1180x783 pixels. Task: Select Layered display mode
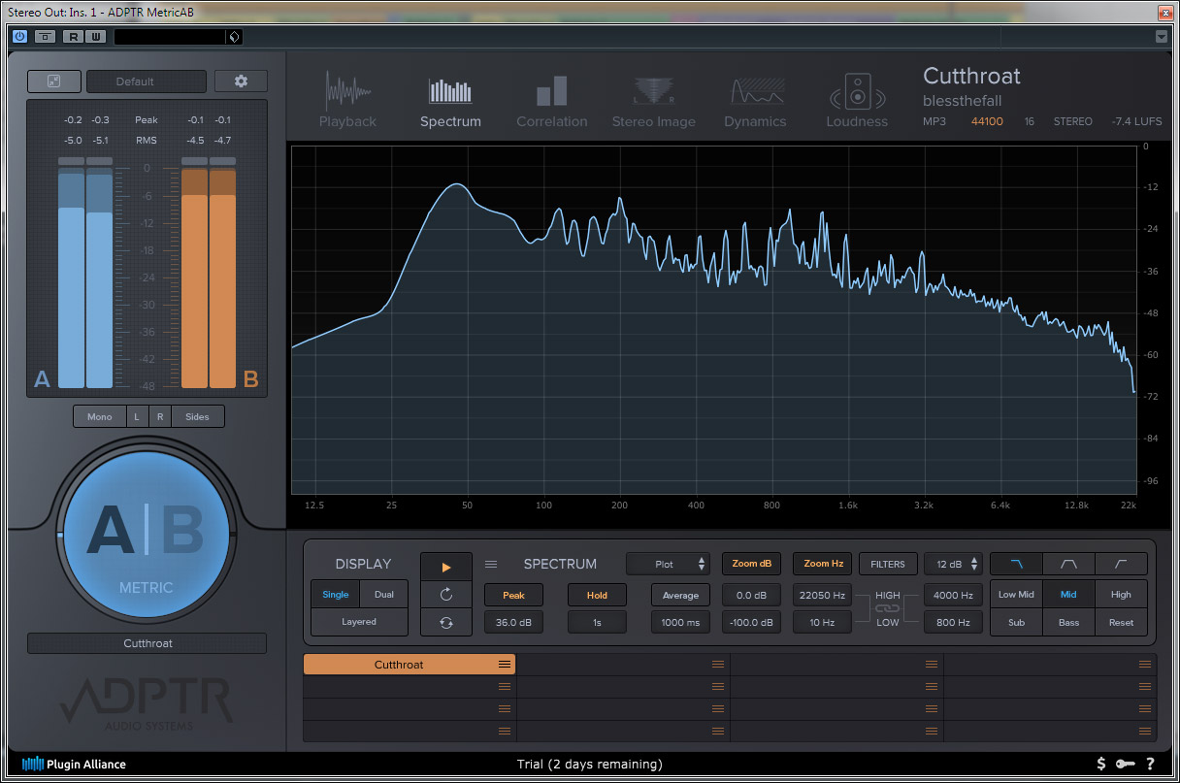[x=359, y=622]
